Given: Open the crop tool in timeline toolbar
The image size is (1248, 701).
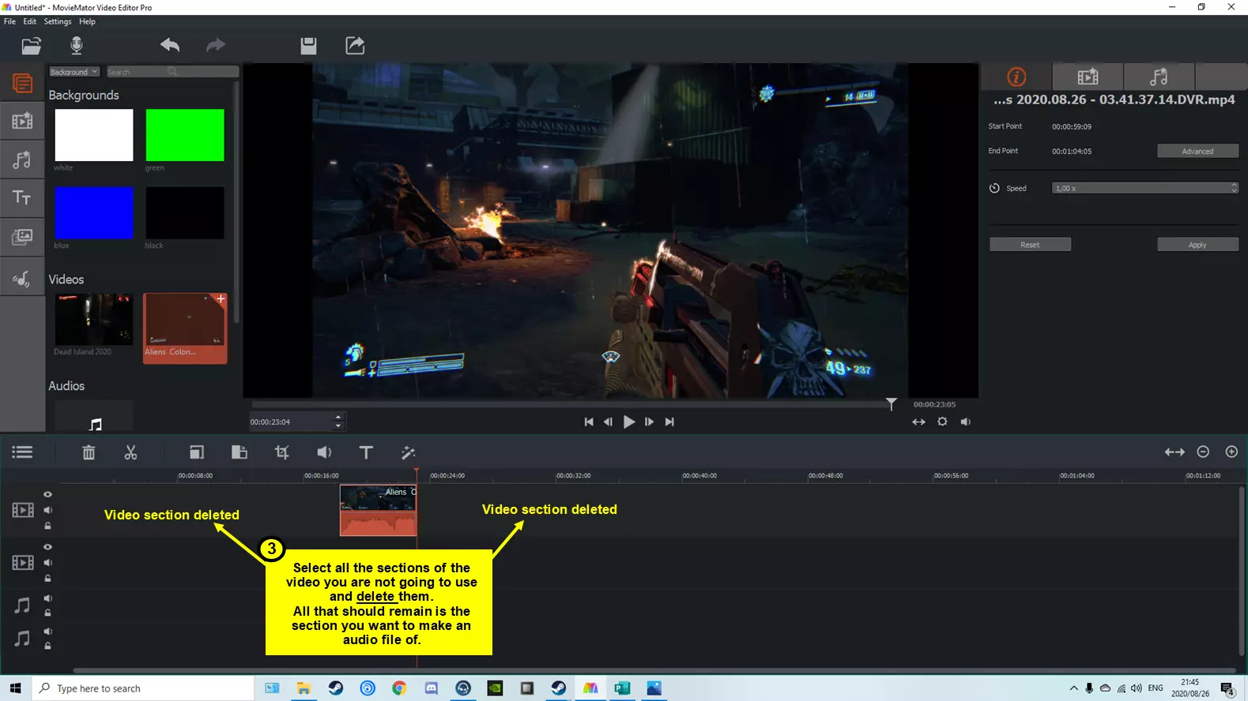Looking at the screenshot, I should coord(281,452).
